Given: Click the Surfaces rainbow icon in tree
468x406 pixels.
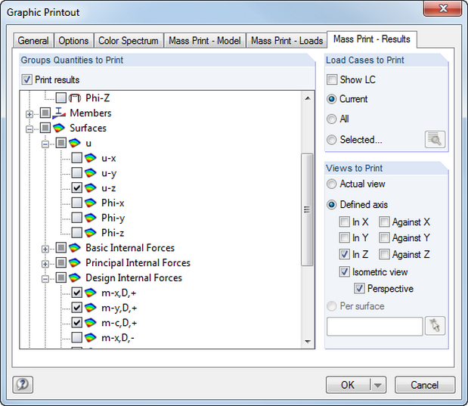Looking at the screenshot, I should pyautogui.click(x=59, y=128).
